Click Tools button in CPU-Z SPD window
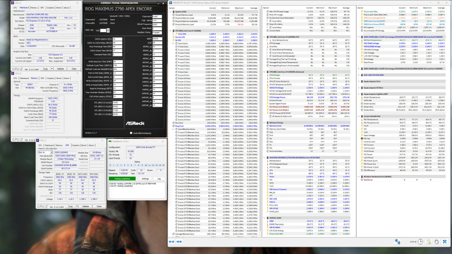 (70, 206)
